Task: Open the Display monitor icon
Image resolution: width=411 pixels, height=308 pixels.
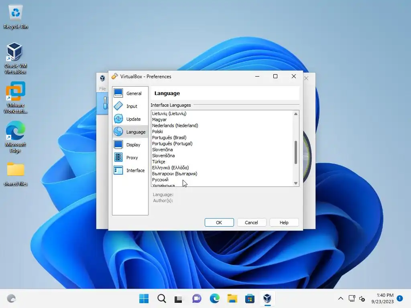Action: coord(118,144)
